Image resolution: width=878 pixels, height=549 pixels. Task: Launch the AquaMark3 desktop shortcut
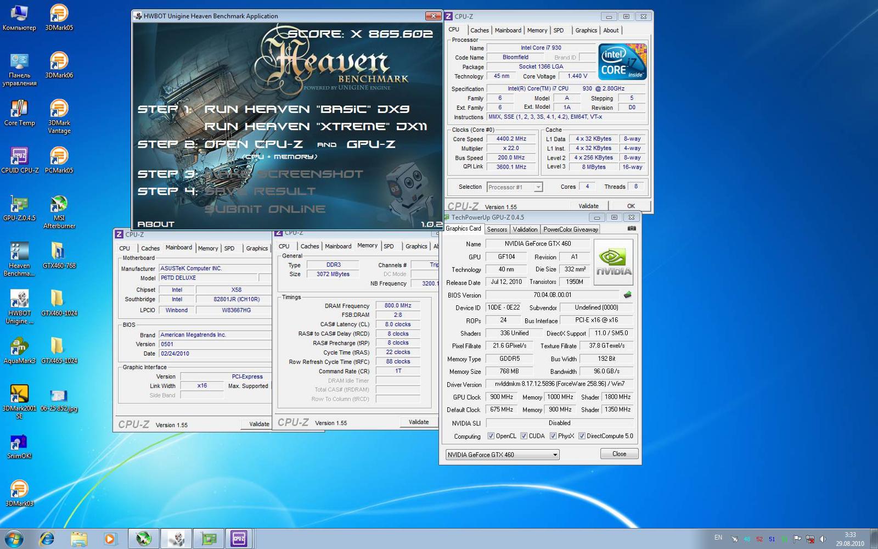[19, 351]
